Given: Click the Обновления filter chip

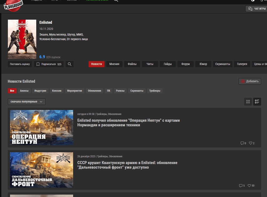Looking at the screenshot, I should coord(95,91).
